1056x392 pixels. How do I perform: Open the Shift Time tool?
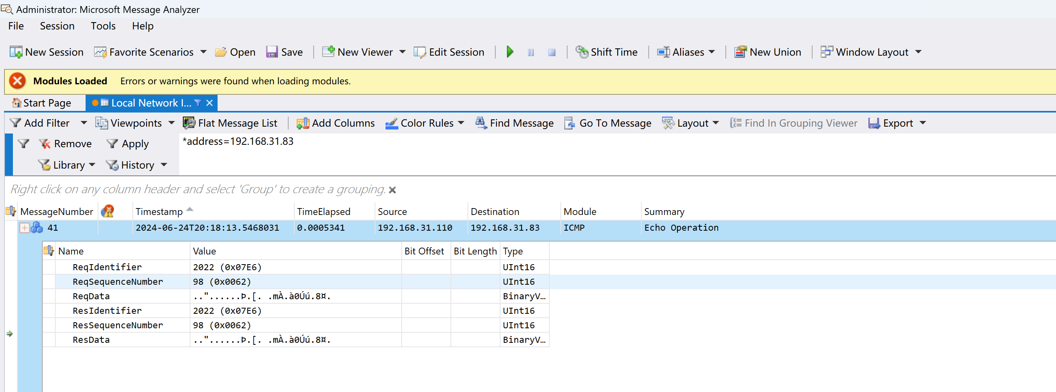[x=606, y=52]
